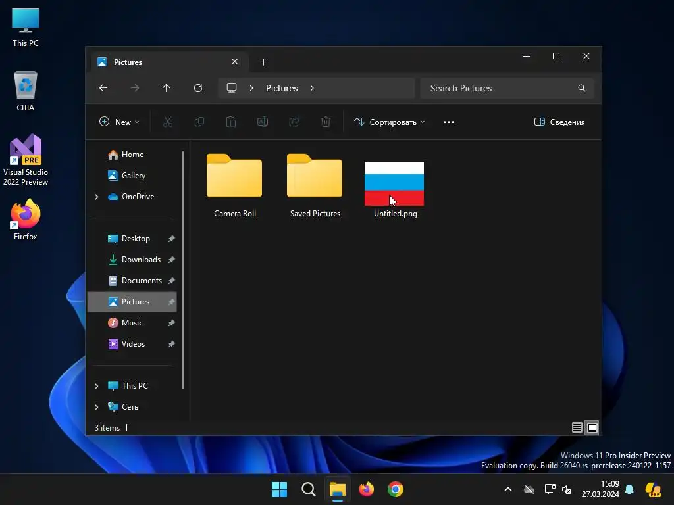Screen dimensions: 674x505
Task: Open the Сортировать sort dropdown
Action: pyautogui.click(x=390, y=122)
